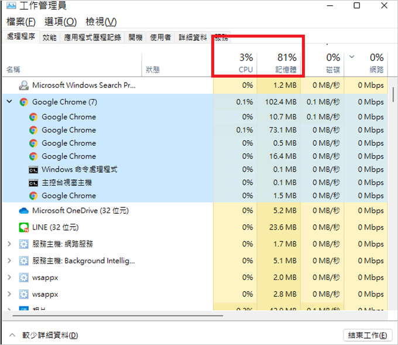
Task: Expand 服務主機: 網路服務 row
Action: coord(9,244)
